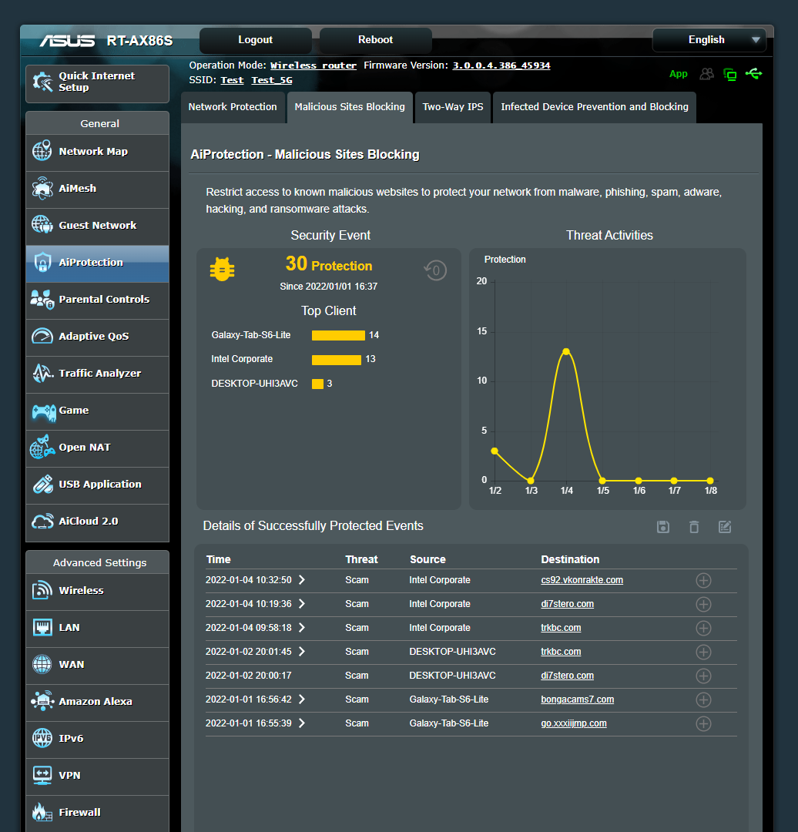Screen dimensions: 798x832
Task: Open the English language dropdown
Action: coord(709,40)
